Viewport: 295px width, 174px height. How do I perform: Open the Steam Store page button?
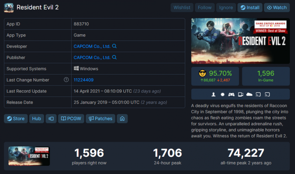coord(15,119)
